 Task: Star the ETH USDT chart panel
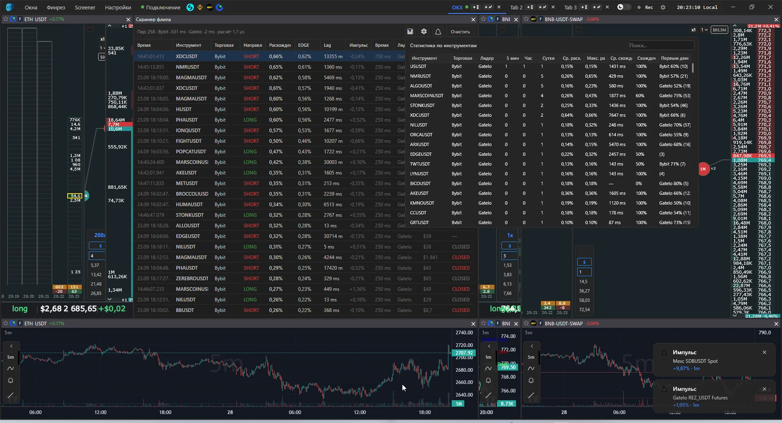pos(6,323)
